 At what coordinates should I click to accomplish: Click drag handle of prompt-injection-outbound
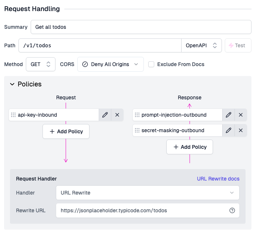point(137,115)
